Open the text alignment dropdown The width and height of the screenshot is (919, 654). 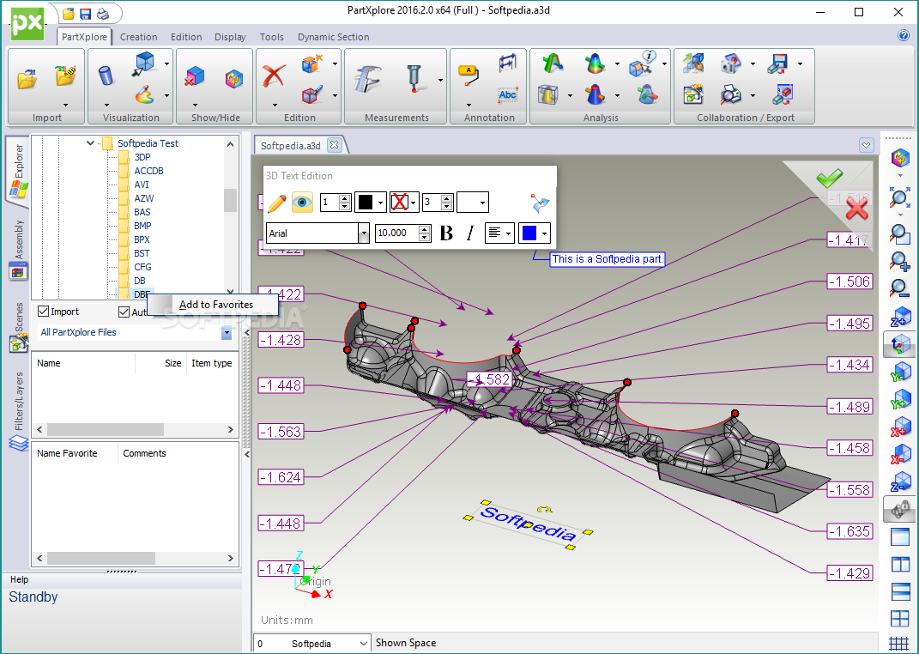(508, 233)
